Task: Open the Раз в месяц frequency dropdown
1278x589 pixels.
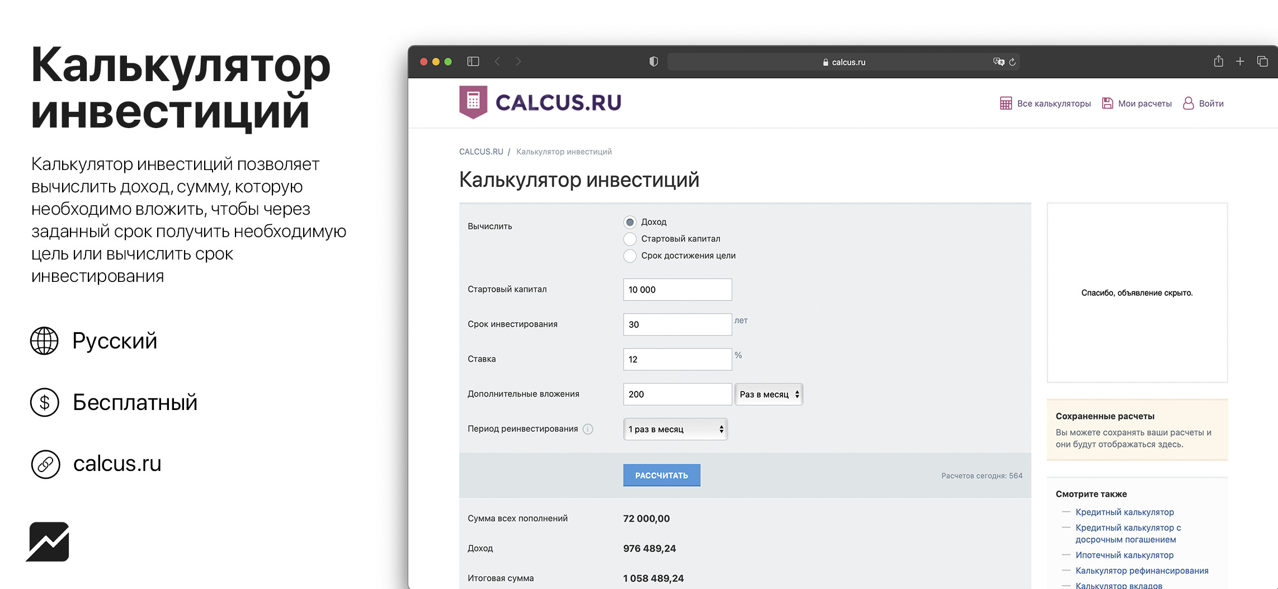Action: pyautogui.click(x=768, y=394)
